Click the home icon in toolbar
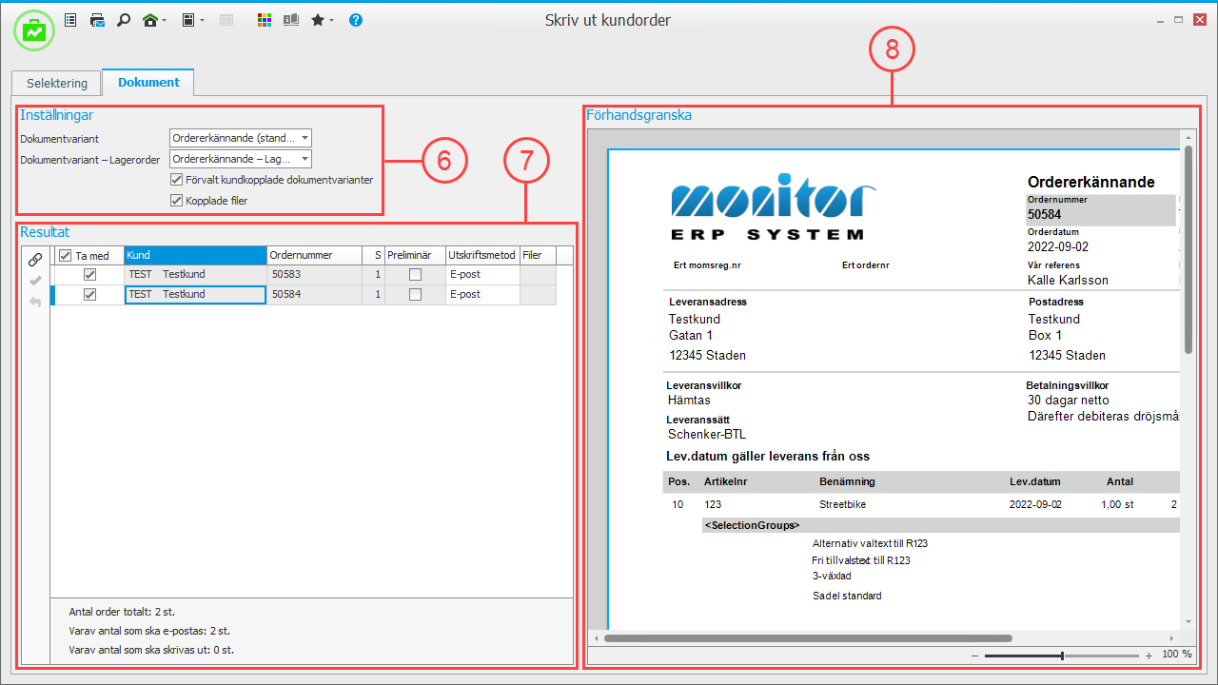The height and width of the screenshot is (685, 1218). pos(149,20)
